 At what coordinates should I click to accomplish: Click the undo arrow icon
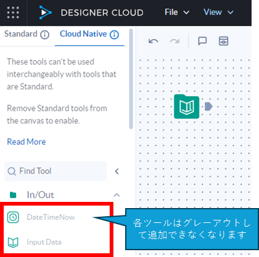click(153, 41)
